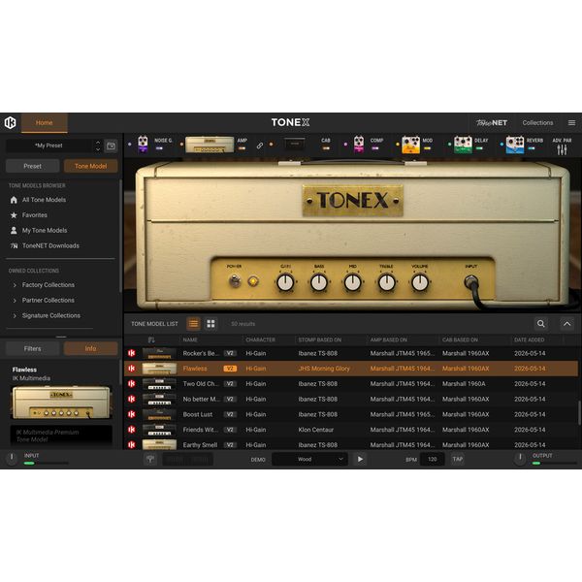
Task: Open the ToneNET tab
Action: (x=492, y=122)
